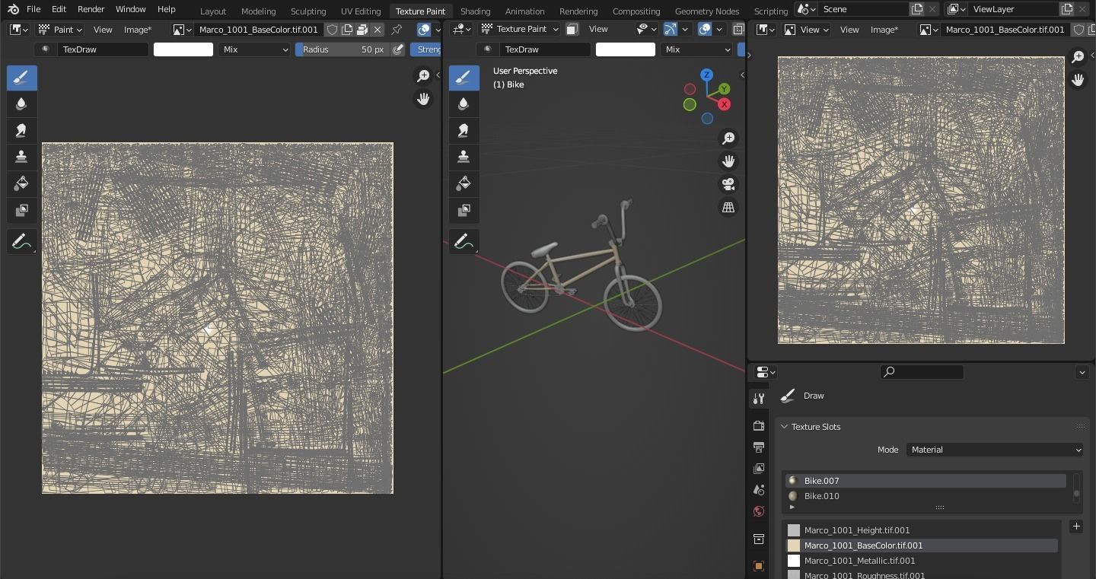
Task: Click the green Y axis on the navigation gizmo
Action: click(724, 89)
